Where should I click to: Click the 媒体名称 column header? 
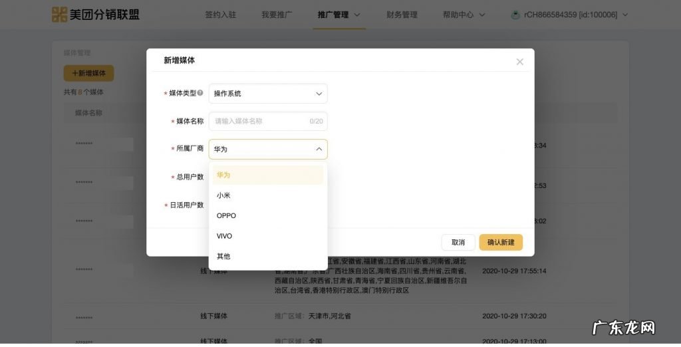tap(88, 113)
